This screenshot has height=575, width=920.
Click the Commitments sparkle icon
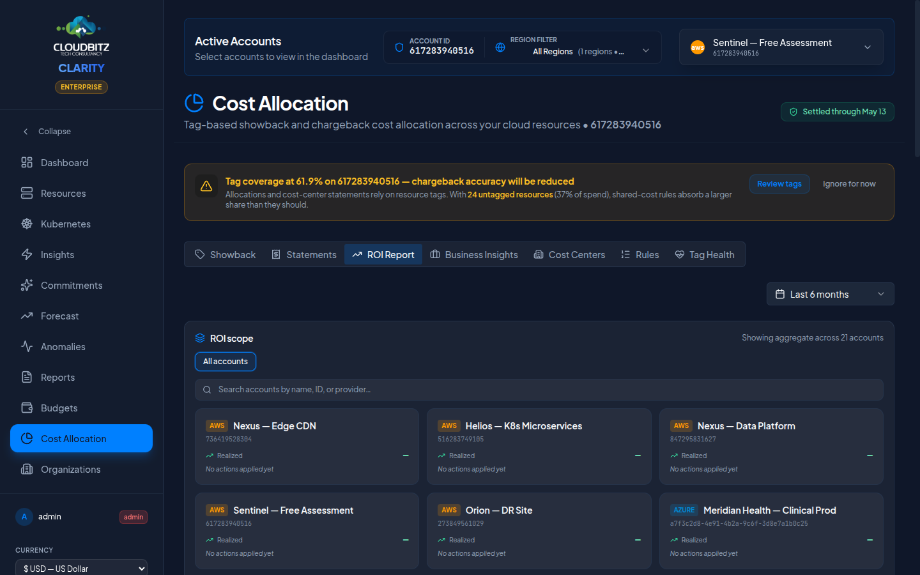(27, 285)
